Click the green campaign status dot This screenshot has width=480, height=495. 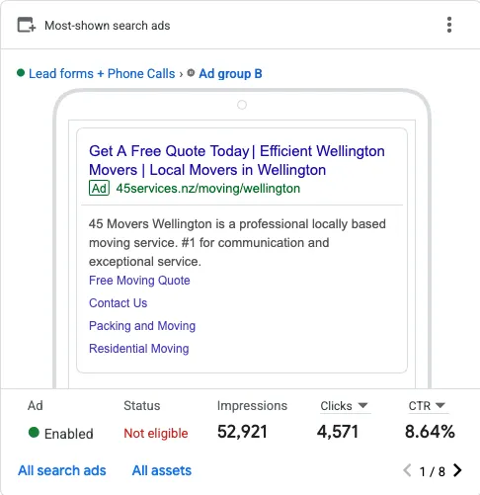21,73
